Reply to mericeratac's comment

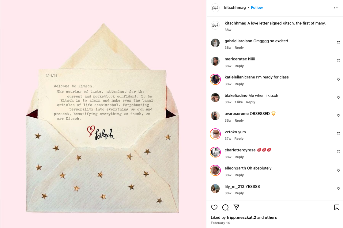(x=239, y=66)
